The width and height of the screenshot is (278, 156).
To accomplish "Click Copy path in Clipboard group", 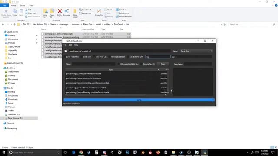I will coord(31,13).
